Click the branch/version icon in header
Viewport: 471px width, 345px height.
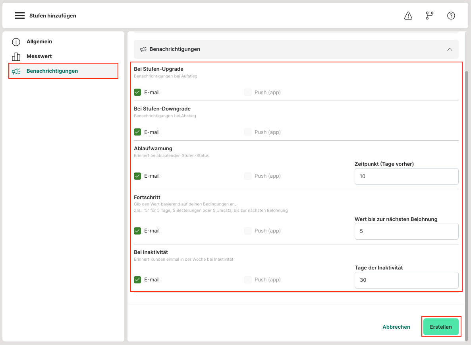pyautogui.click(x=429, y=16)
